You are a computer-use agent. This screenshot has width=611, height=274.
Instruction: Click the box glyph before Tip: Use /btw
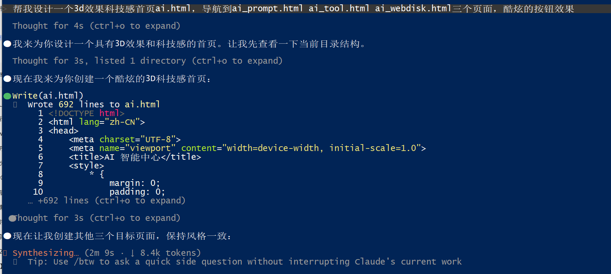[15, 262]
